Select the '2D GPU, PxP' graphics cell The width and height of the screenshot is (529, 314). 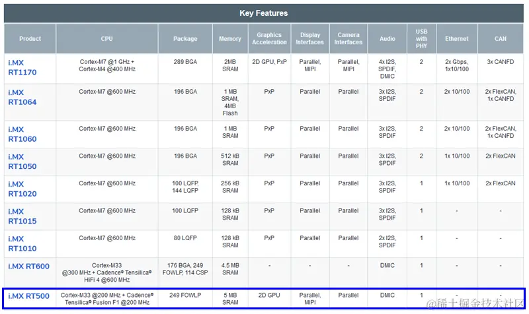(x=269, y=69)
